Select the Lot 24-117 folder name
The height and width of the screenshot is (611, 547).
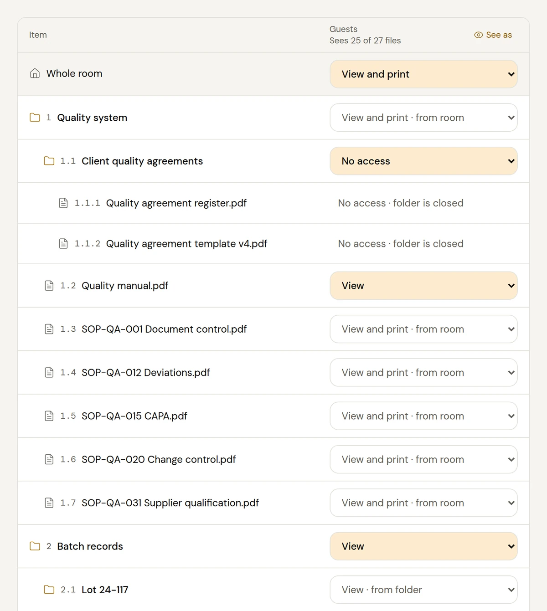tap(105, 590)
